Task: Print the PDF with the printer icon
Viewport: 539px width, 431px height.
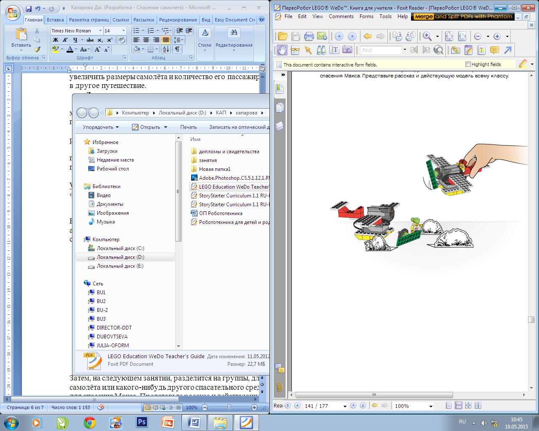Action: coord(309,36)
